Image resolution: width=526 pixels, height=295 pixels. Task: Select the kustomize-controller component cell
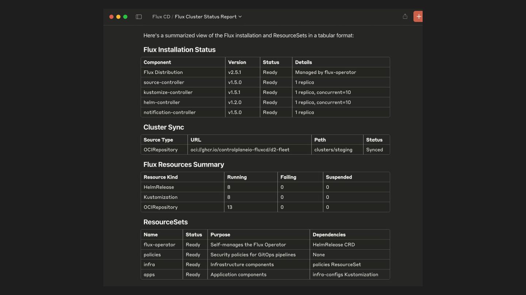pyautogui.click(x=168, y=93)
